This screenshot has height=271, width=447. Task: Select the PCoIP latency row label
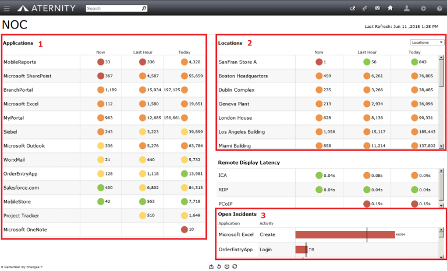(x=225, y=204)
